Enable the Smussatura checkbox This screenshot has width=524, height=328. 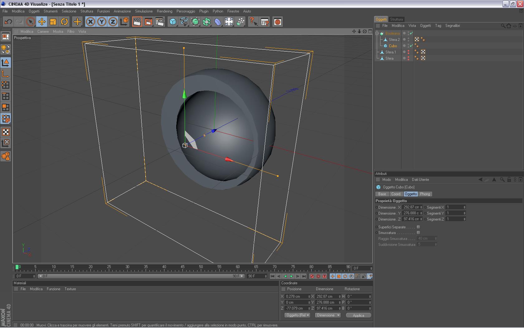(x=418, y=233)
